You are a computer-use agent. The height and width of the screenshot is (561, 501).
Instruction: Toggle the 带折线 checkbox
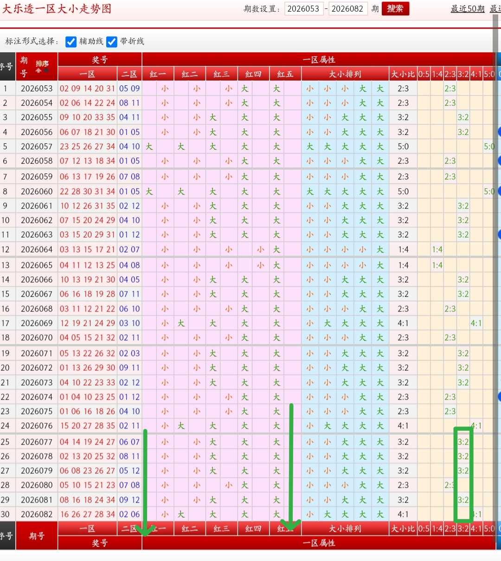(x=112, y=42)
